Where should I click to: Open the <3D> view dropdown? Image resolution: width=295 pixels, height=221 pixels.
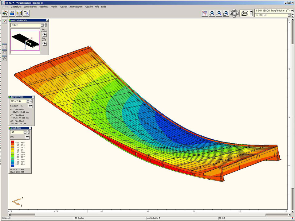click(42, 25)
